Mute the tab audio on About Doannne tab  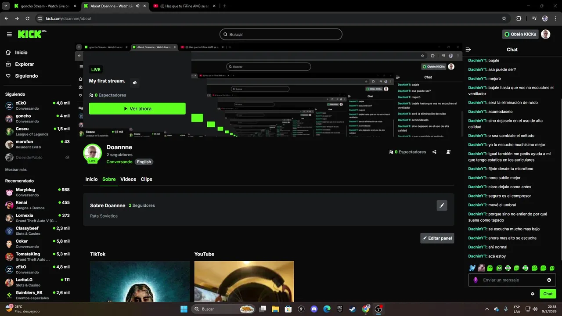tap(137, 6)
